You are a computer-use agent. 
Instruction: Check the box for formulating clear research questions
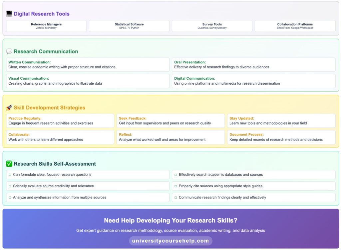click(10, 174)
